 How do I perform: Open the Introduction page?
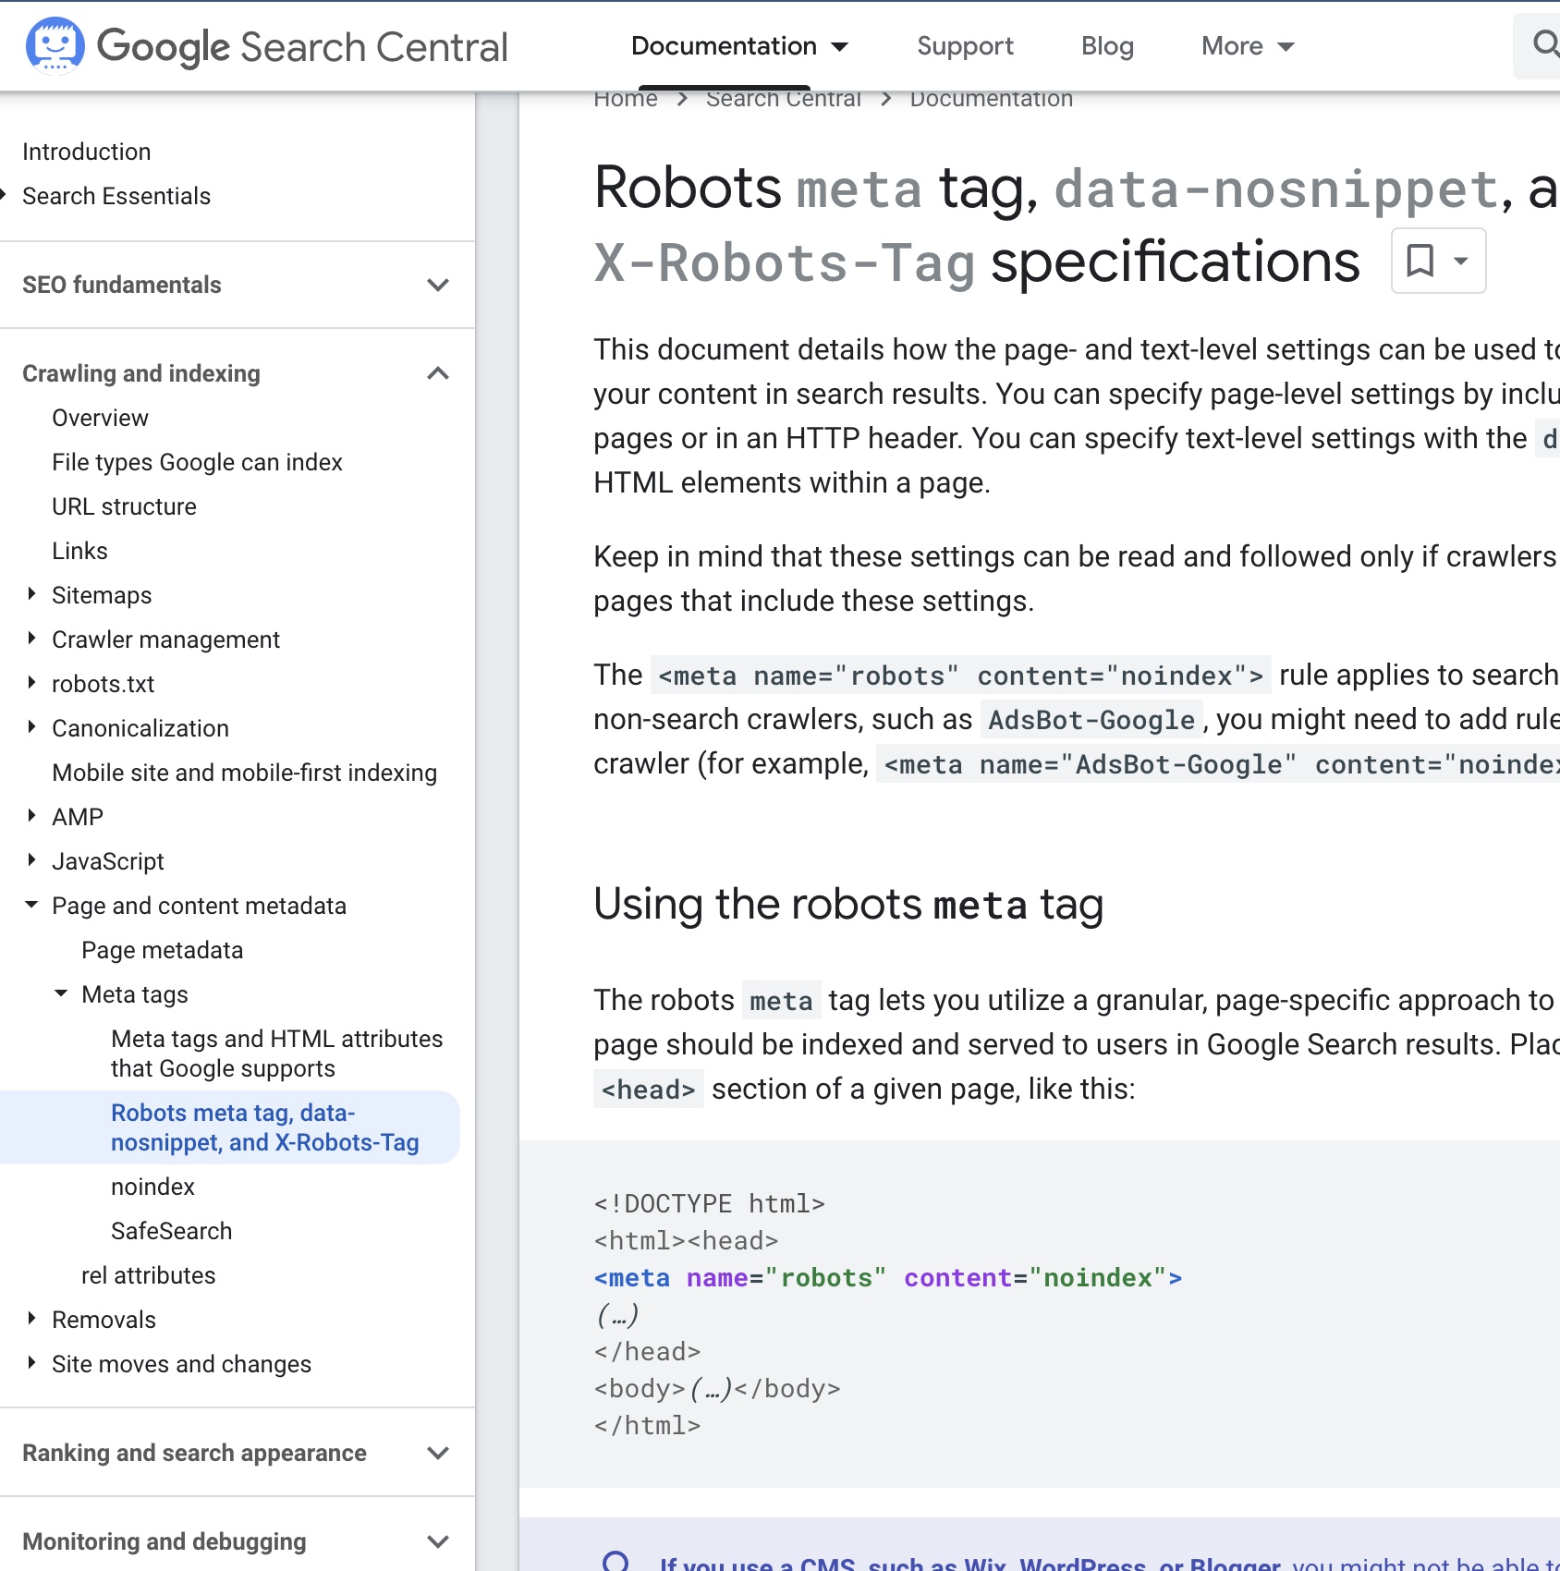87,152
